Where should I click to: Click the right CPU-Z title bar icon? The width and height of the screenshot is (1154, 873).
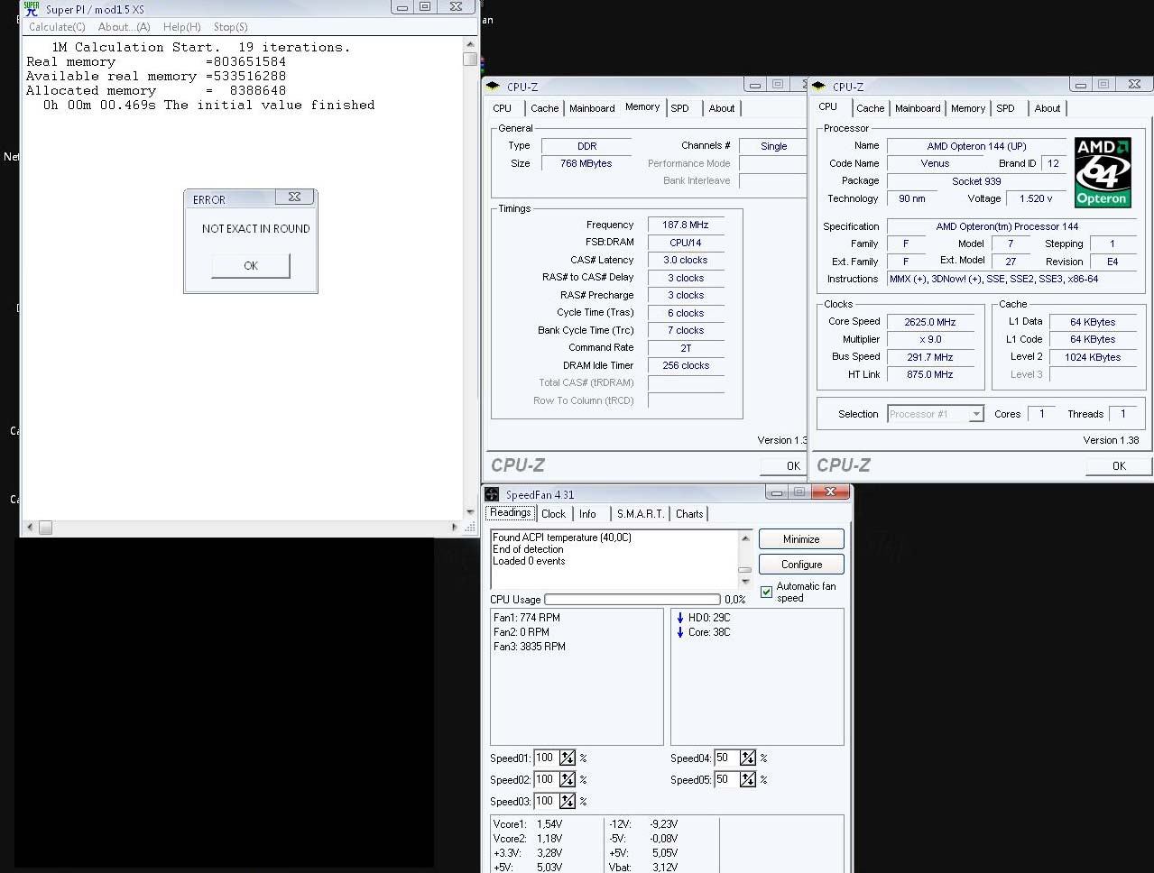pos(819,87)
